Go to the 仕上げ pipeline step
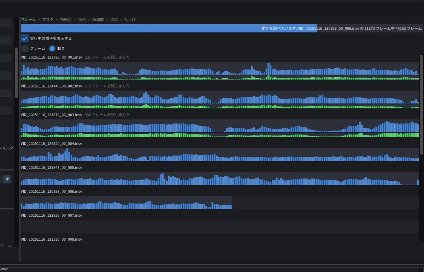 [130, 20]
